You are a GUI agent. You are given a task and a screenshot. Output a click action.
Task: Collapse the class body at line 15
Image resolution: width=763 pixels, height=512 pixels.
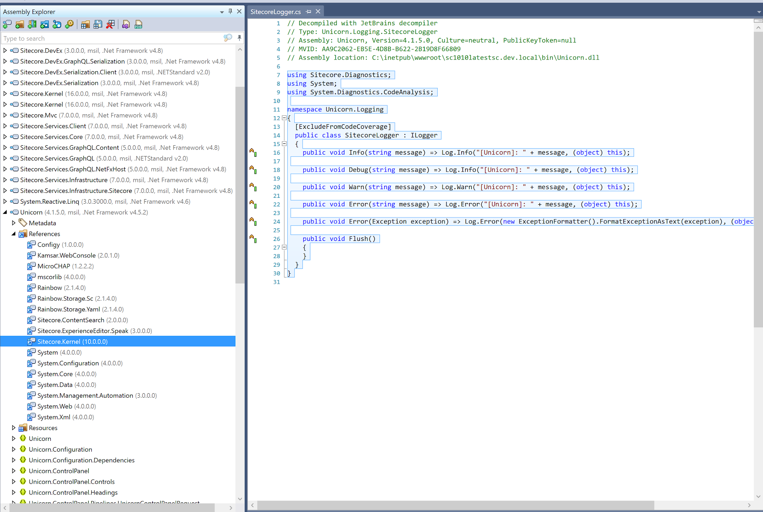click(x=284, y=144)
